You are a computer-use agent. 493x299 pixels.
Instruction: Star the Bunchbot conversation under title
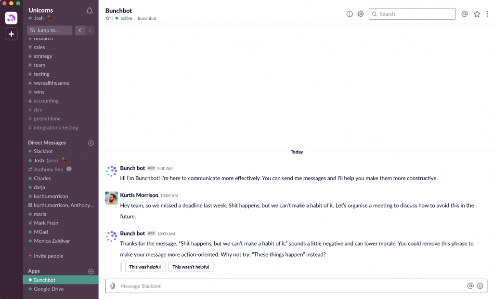click(107, 18)
